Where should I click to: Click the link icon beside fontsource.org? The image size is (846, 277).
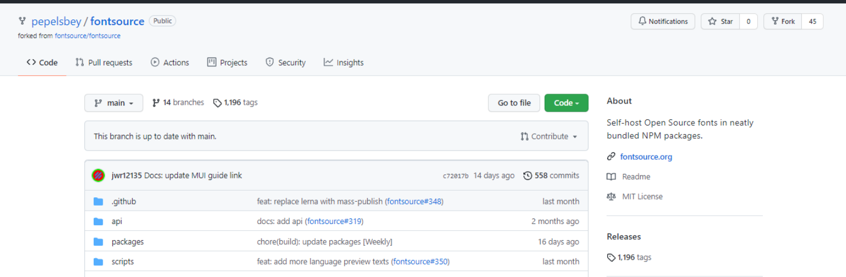(611, 157)
